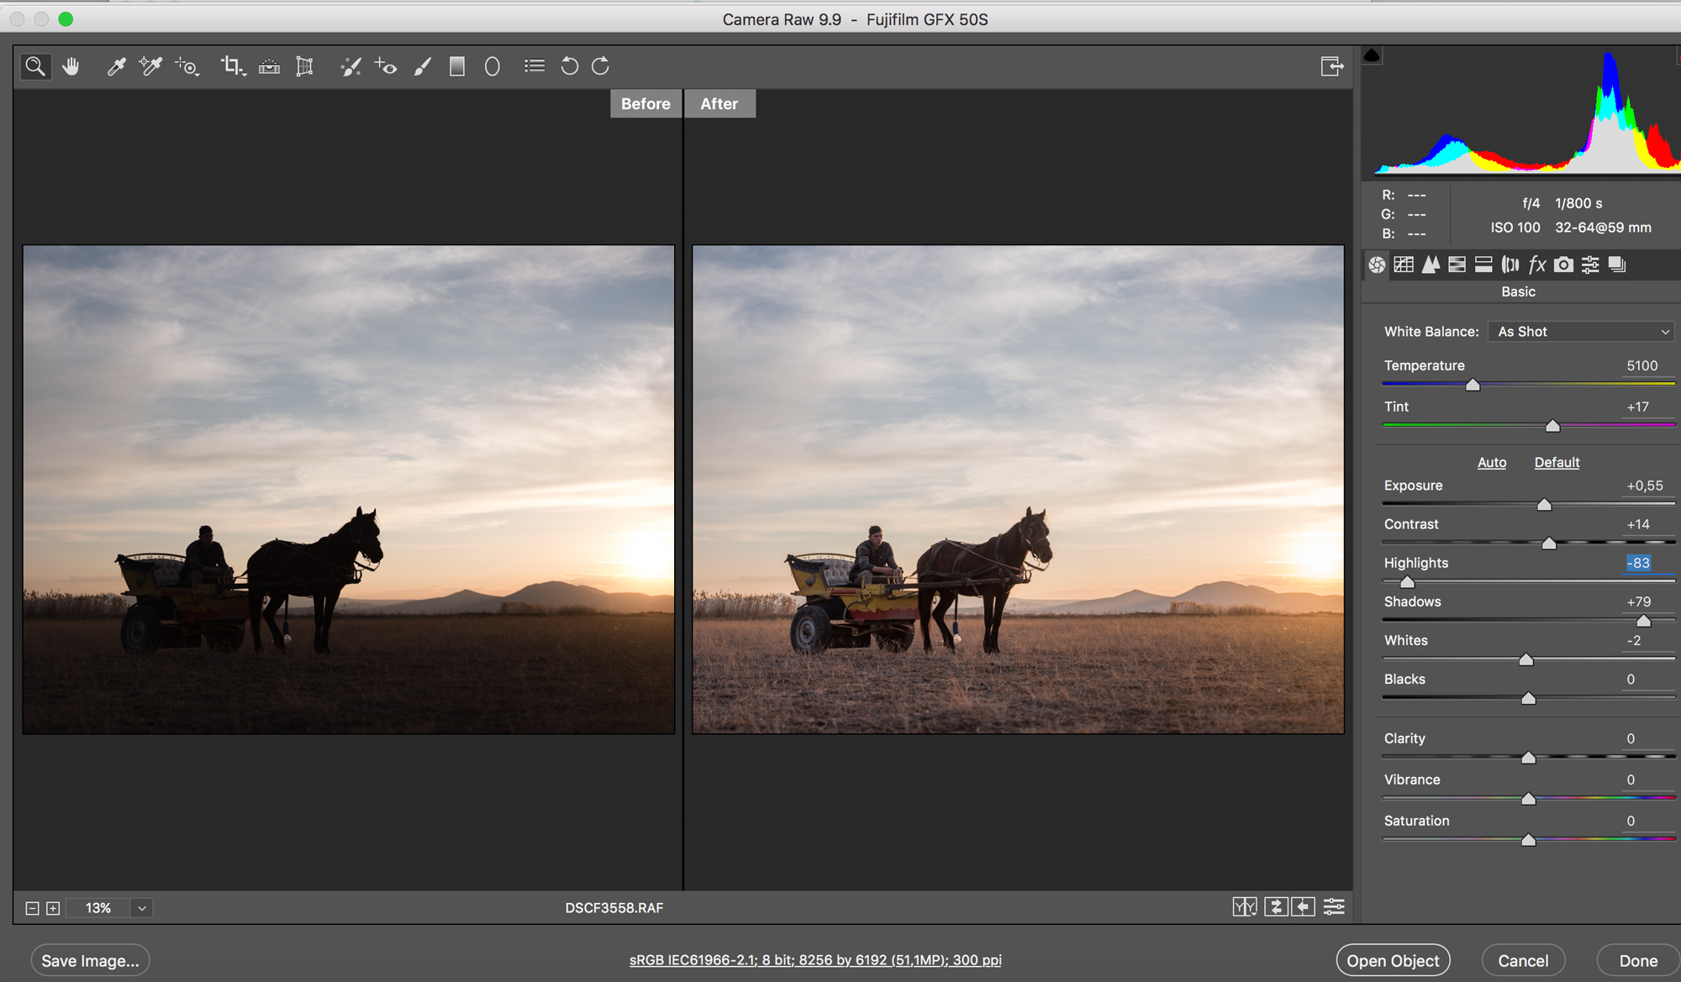Select the Adjustment Brush tool
The width and height of the screenshot is (1681, 982).
pyautogui.click(x=422, y=66)
